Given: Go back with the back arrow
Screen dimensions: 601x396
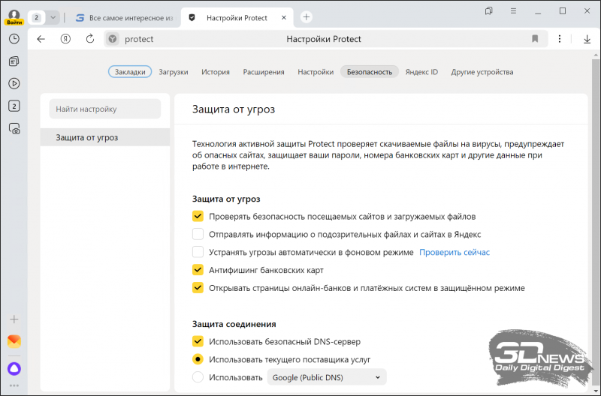Looking at the screenshot, I should (41, 39).
